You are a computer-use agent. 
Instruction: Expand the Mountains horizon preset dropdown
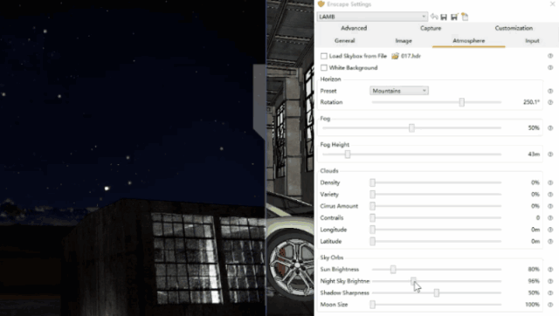coord(399,91)
